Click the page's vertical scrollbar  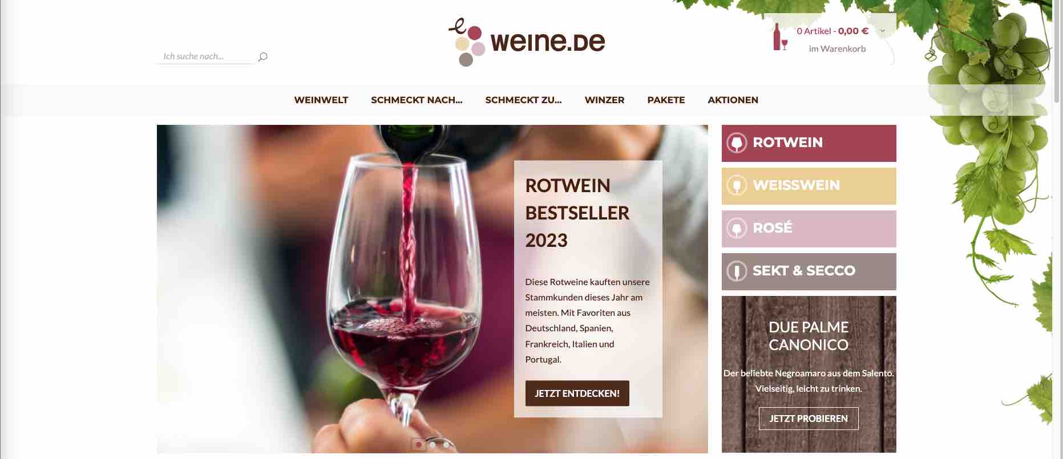(x=1057, y=229)
